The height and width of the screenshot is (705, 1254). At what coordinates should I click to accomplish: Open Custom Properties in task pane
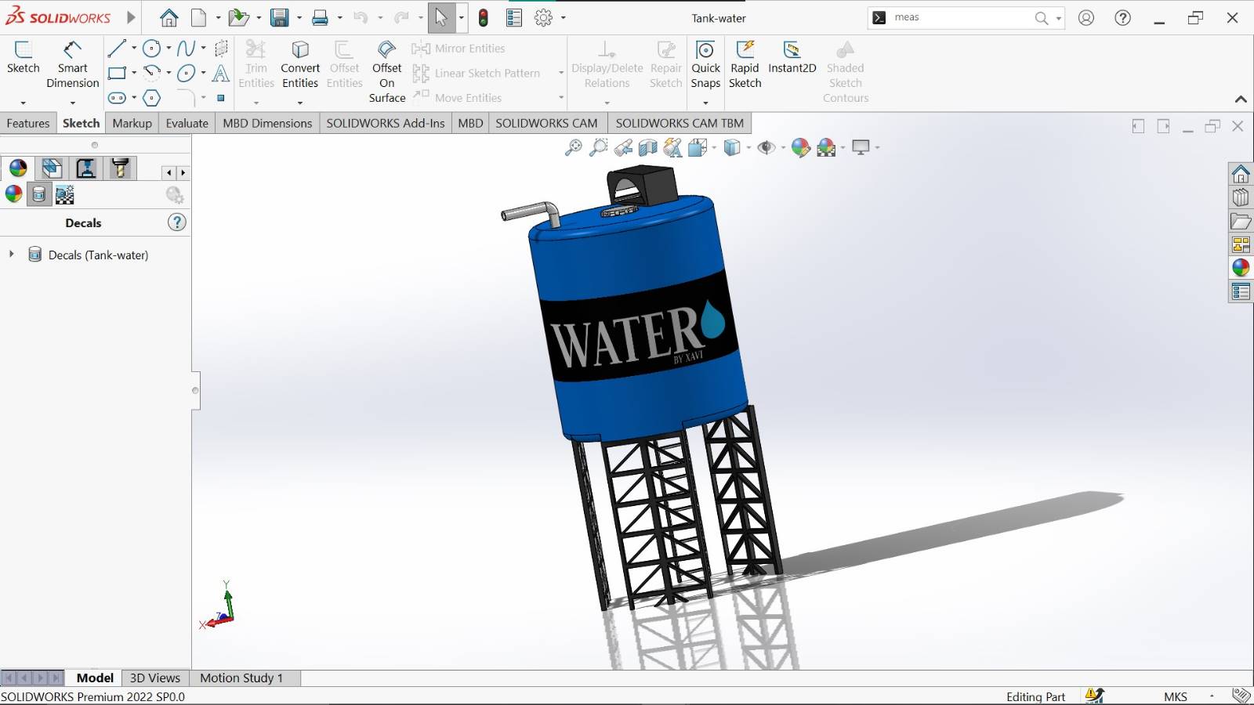[1241, 292]
